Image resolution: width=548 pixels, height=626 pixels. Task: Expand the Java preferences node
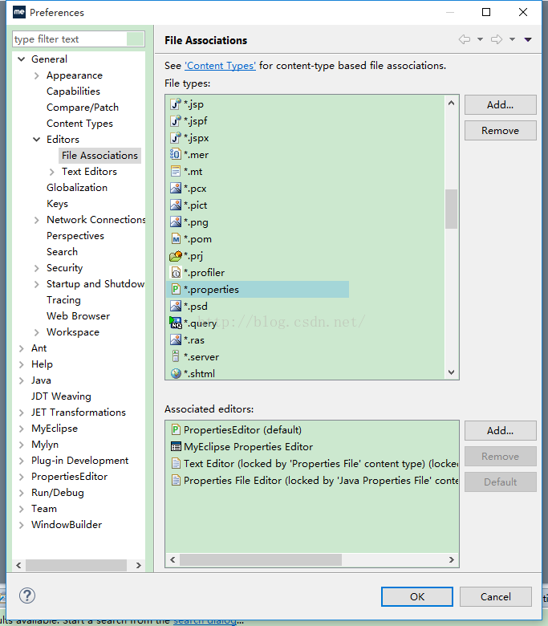pyautogui.click(x=22, y=380)
